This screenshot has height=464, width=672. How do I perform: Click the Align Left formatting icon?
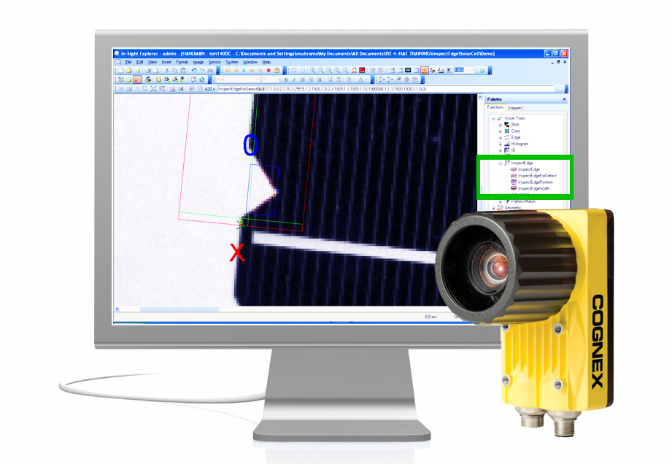tap(303, 80)
